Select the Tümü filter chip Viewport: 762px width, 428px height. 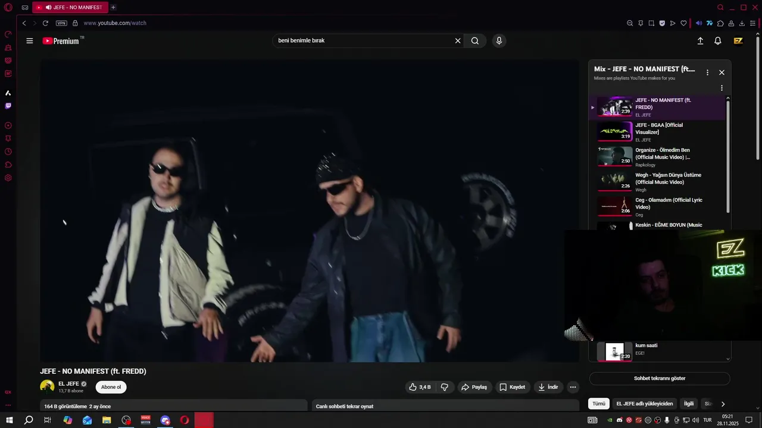coord(599,404)
